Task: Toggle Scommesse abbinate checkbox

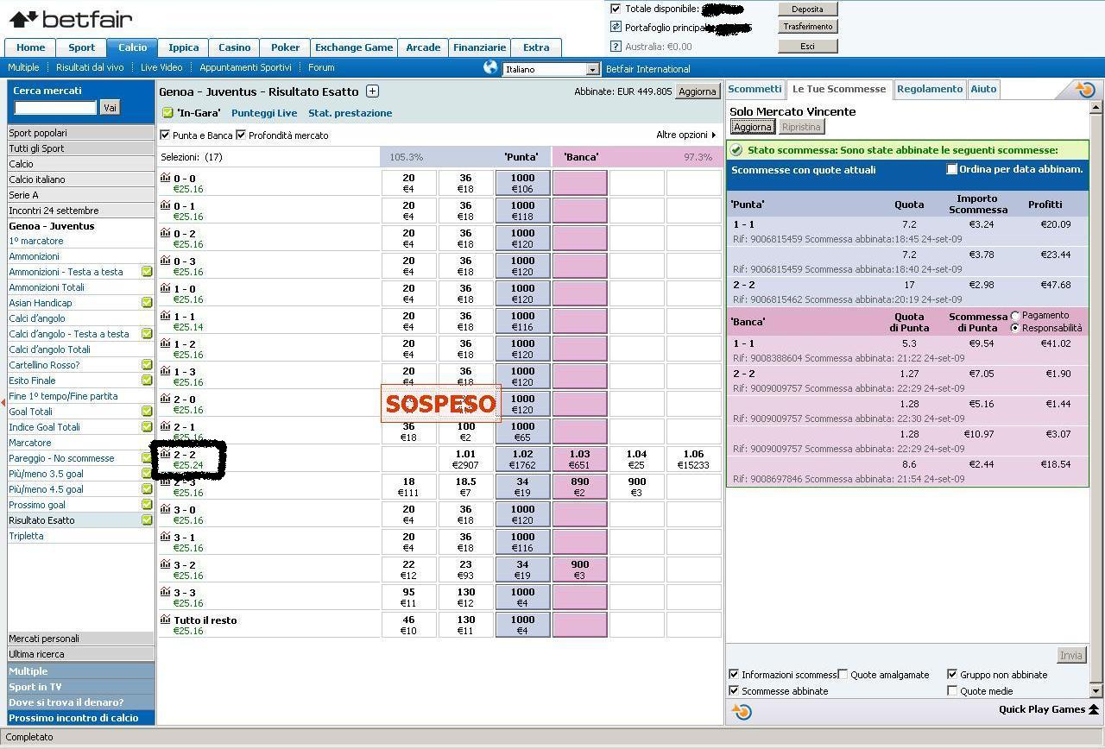Action: (734, 691)
